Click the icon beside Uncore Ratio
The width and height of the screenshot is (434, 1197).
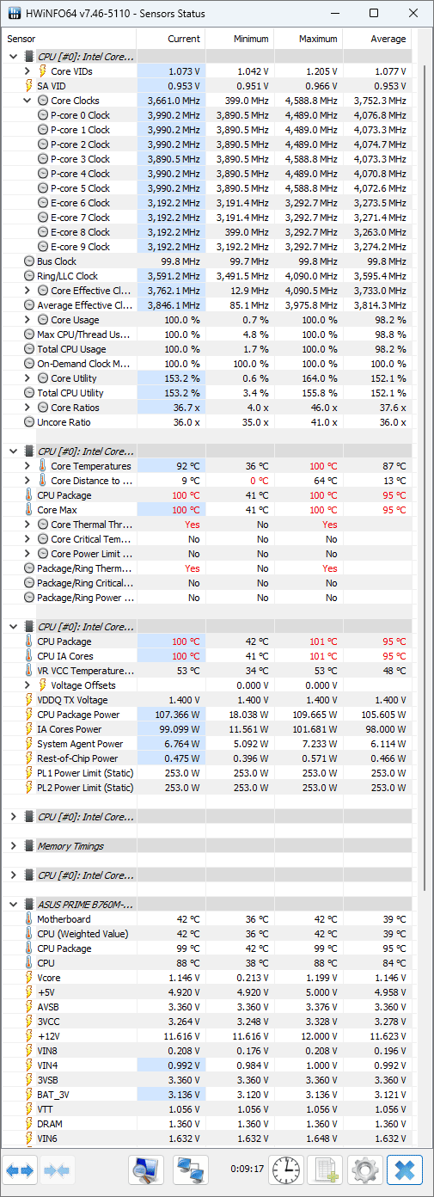point(30,422)
